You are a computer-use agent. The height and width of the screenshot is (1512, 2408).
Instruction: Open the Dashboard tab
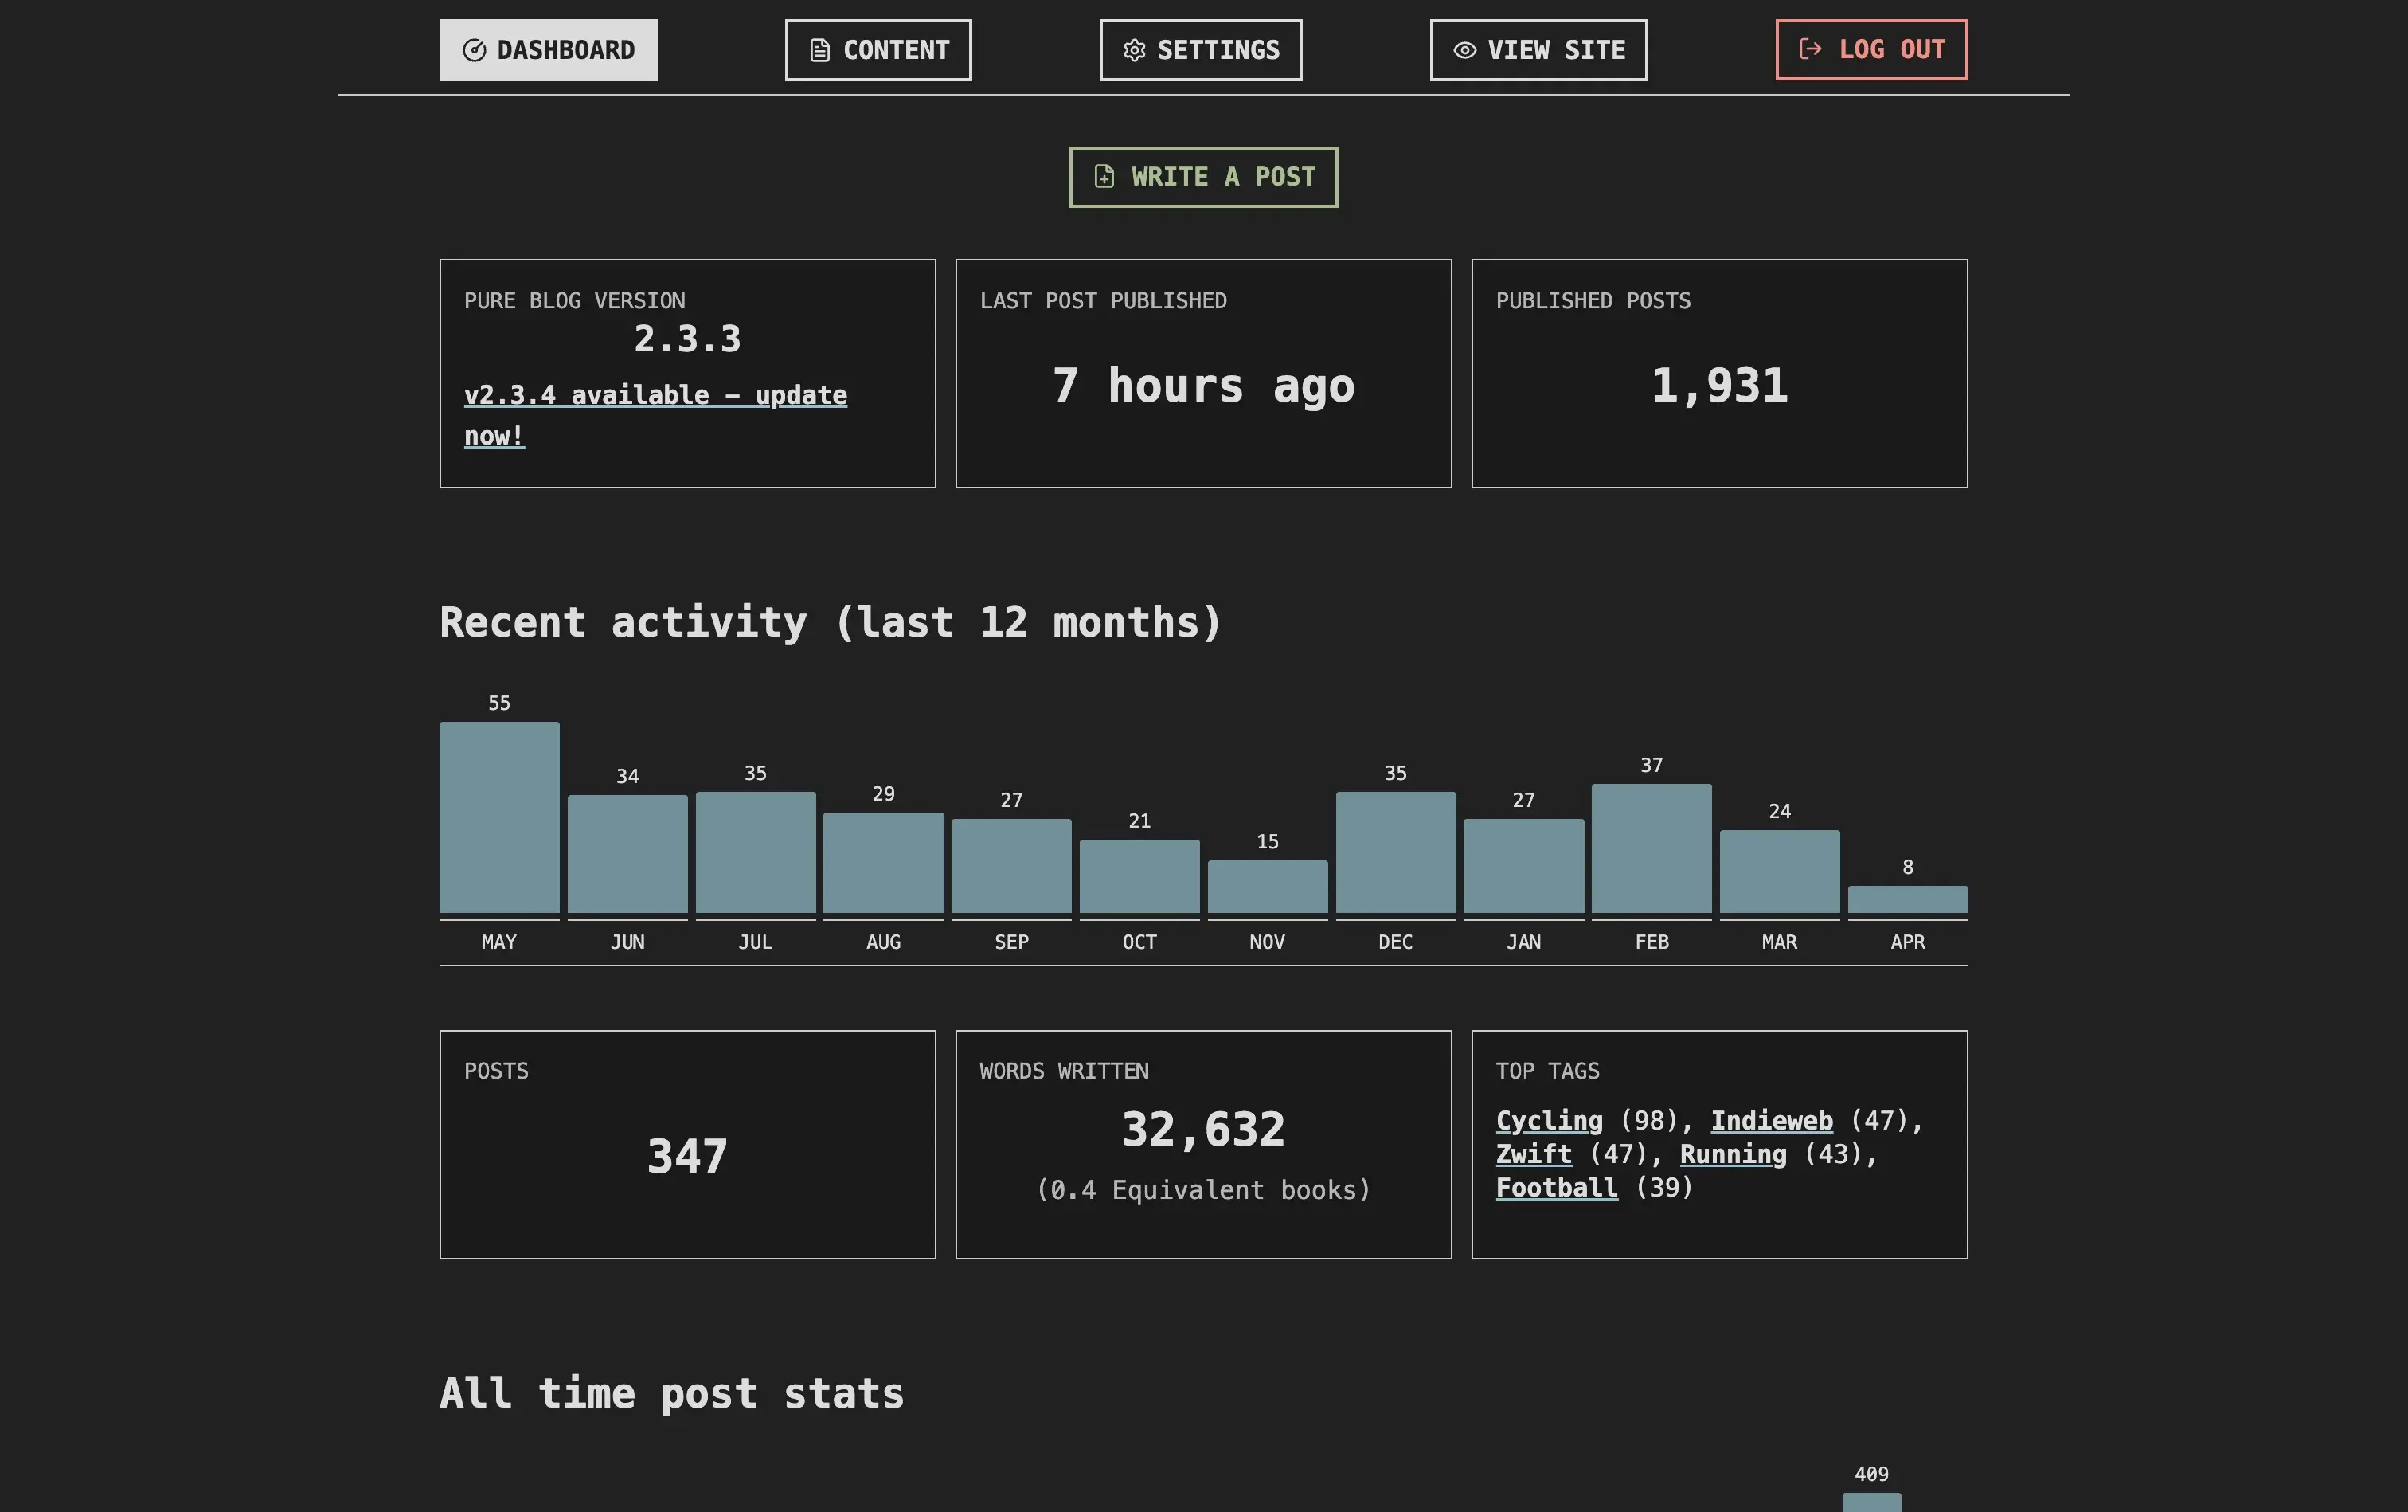coord(548,50)
